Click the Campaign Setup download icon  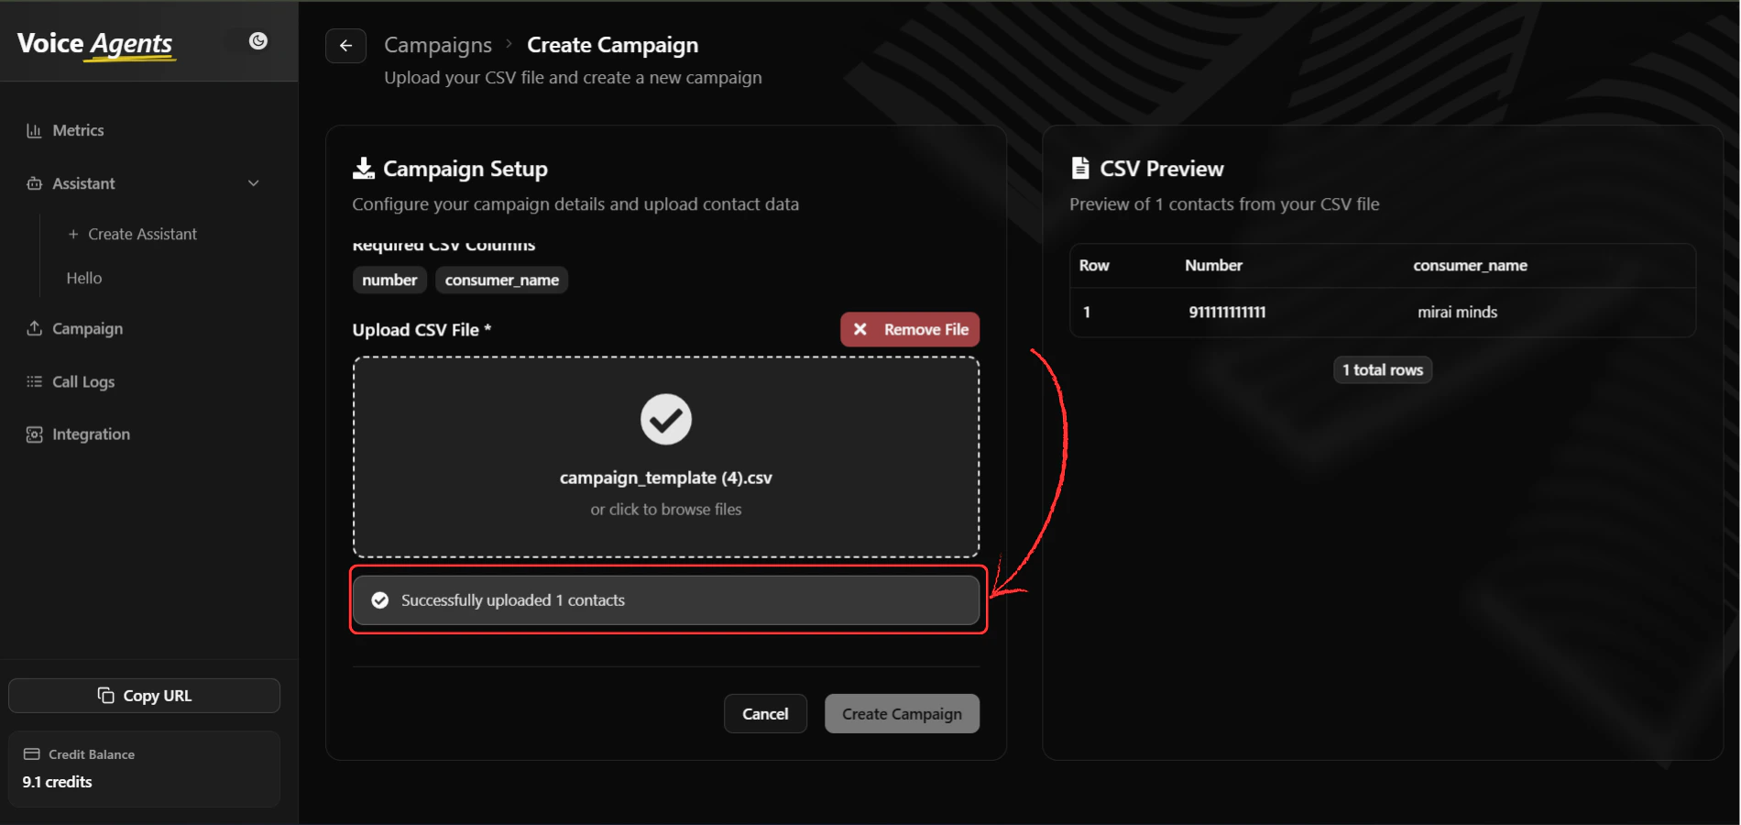tap(363, 168)
